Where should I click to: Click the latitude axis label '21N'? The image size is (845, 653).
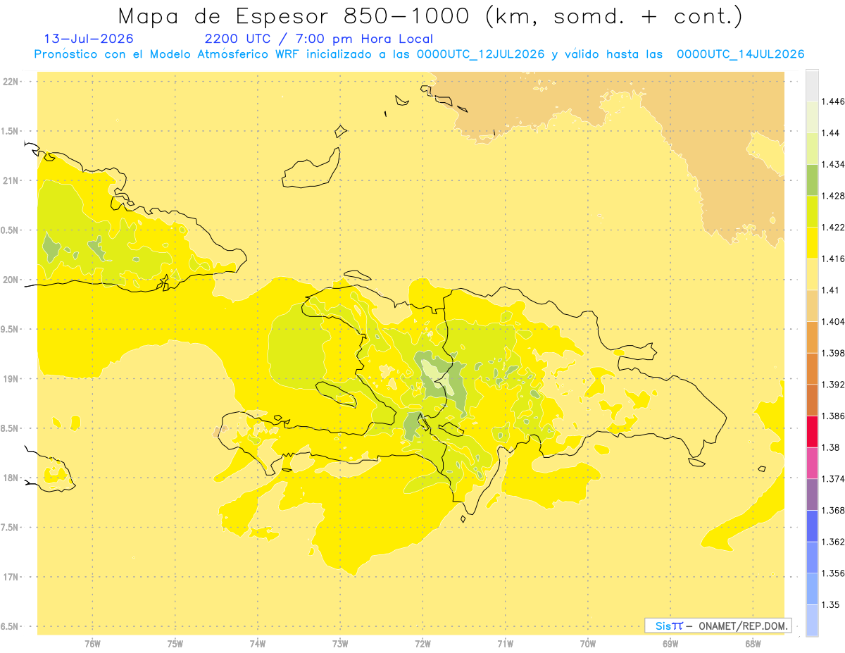tap(11, 180)
